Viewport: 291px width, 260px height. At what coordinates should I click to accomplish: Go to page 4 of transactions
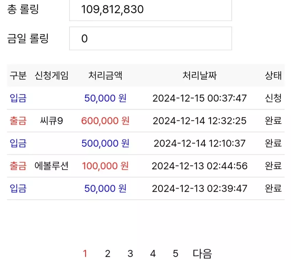click(x=153, y=254)
